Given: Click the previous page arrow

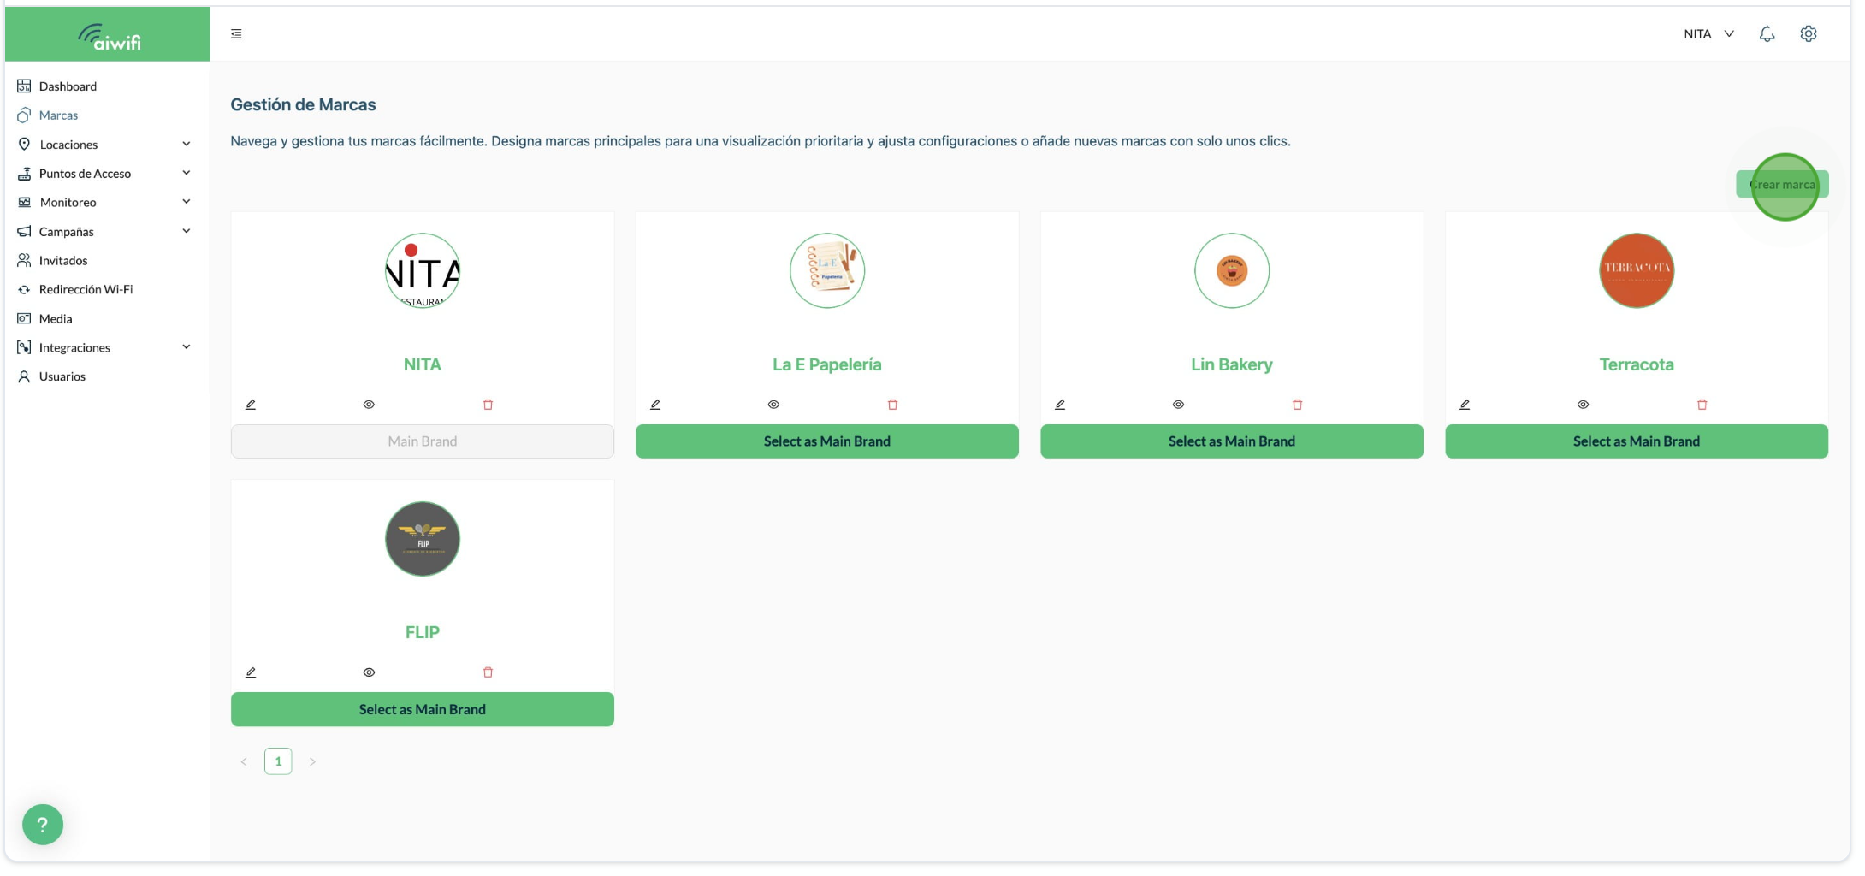Looking at the screenshot, I should pyautogui.click(x=244, y=761).
